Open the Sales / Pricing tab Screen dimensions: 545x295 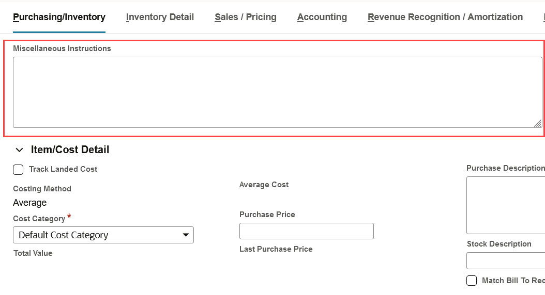tap(246, 17)
